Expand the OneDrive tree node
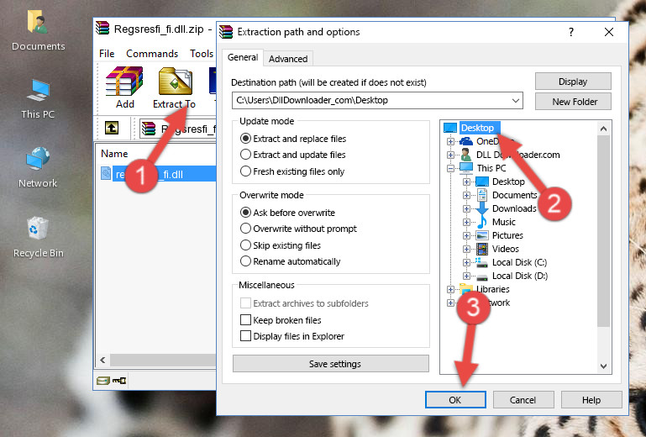The image size is (646, 437). pos(451,141)
